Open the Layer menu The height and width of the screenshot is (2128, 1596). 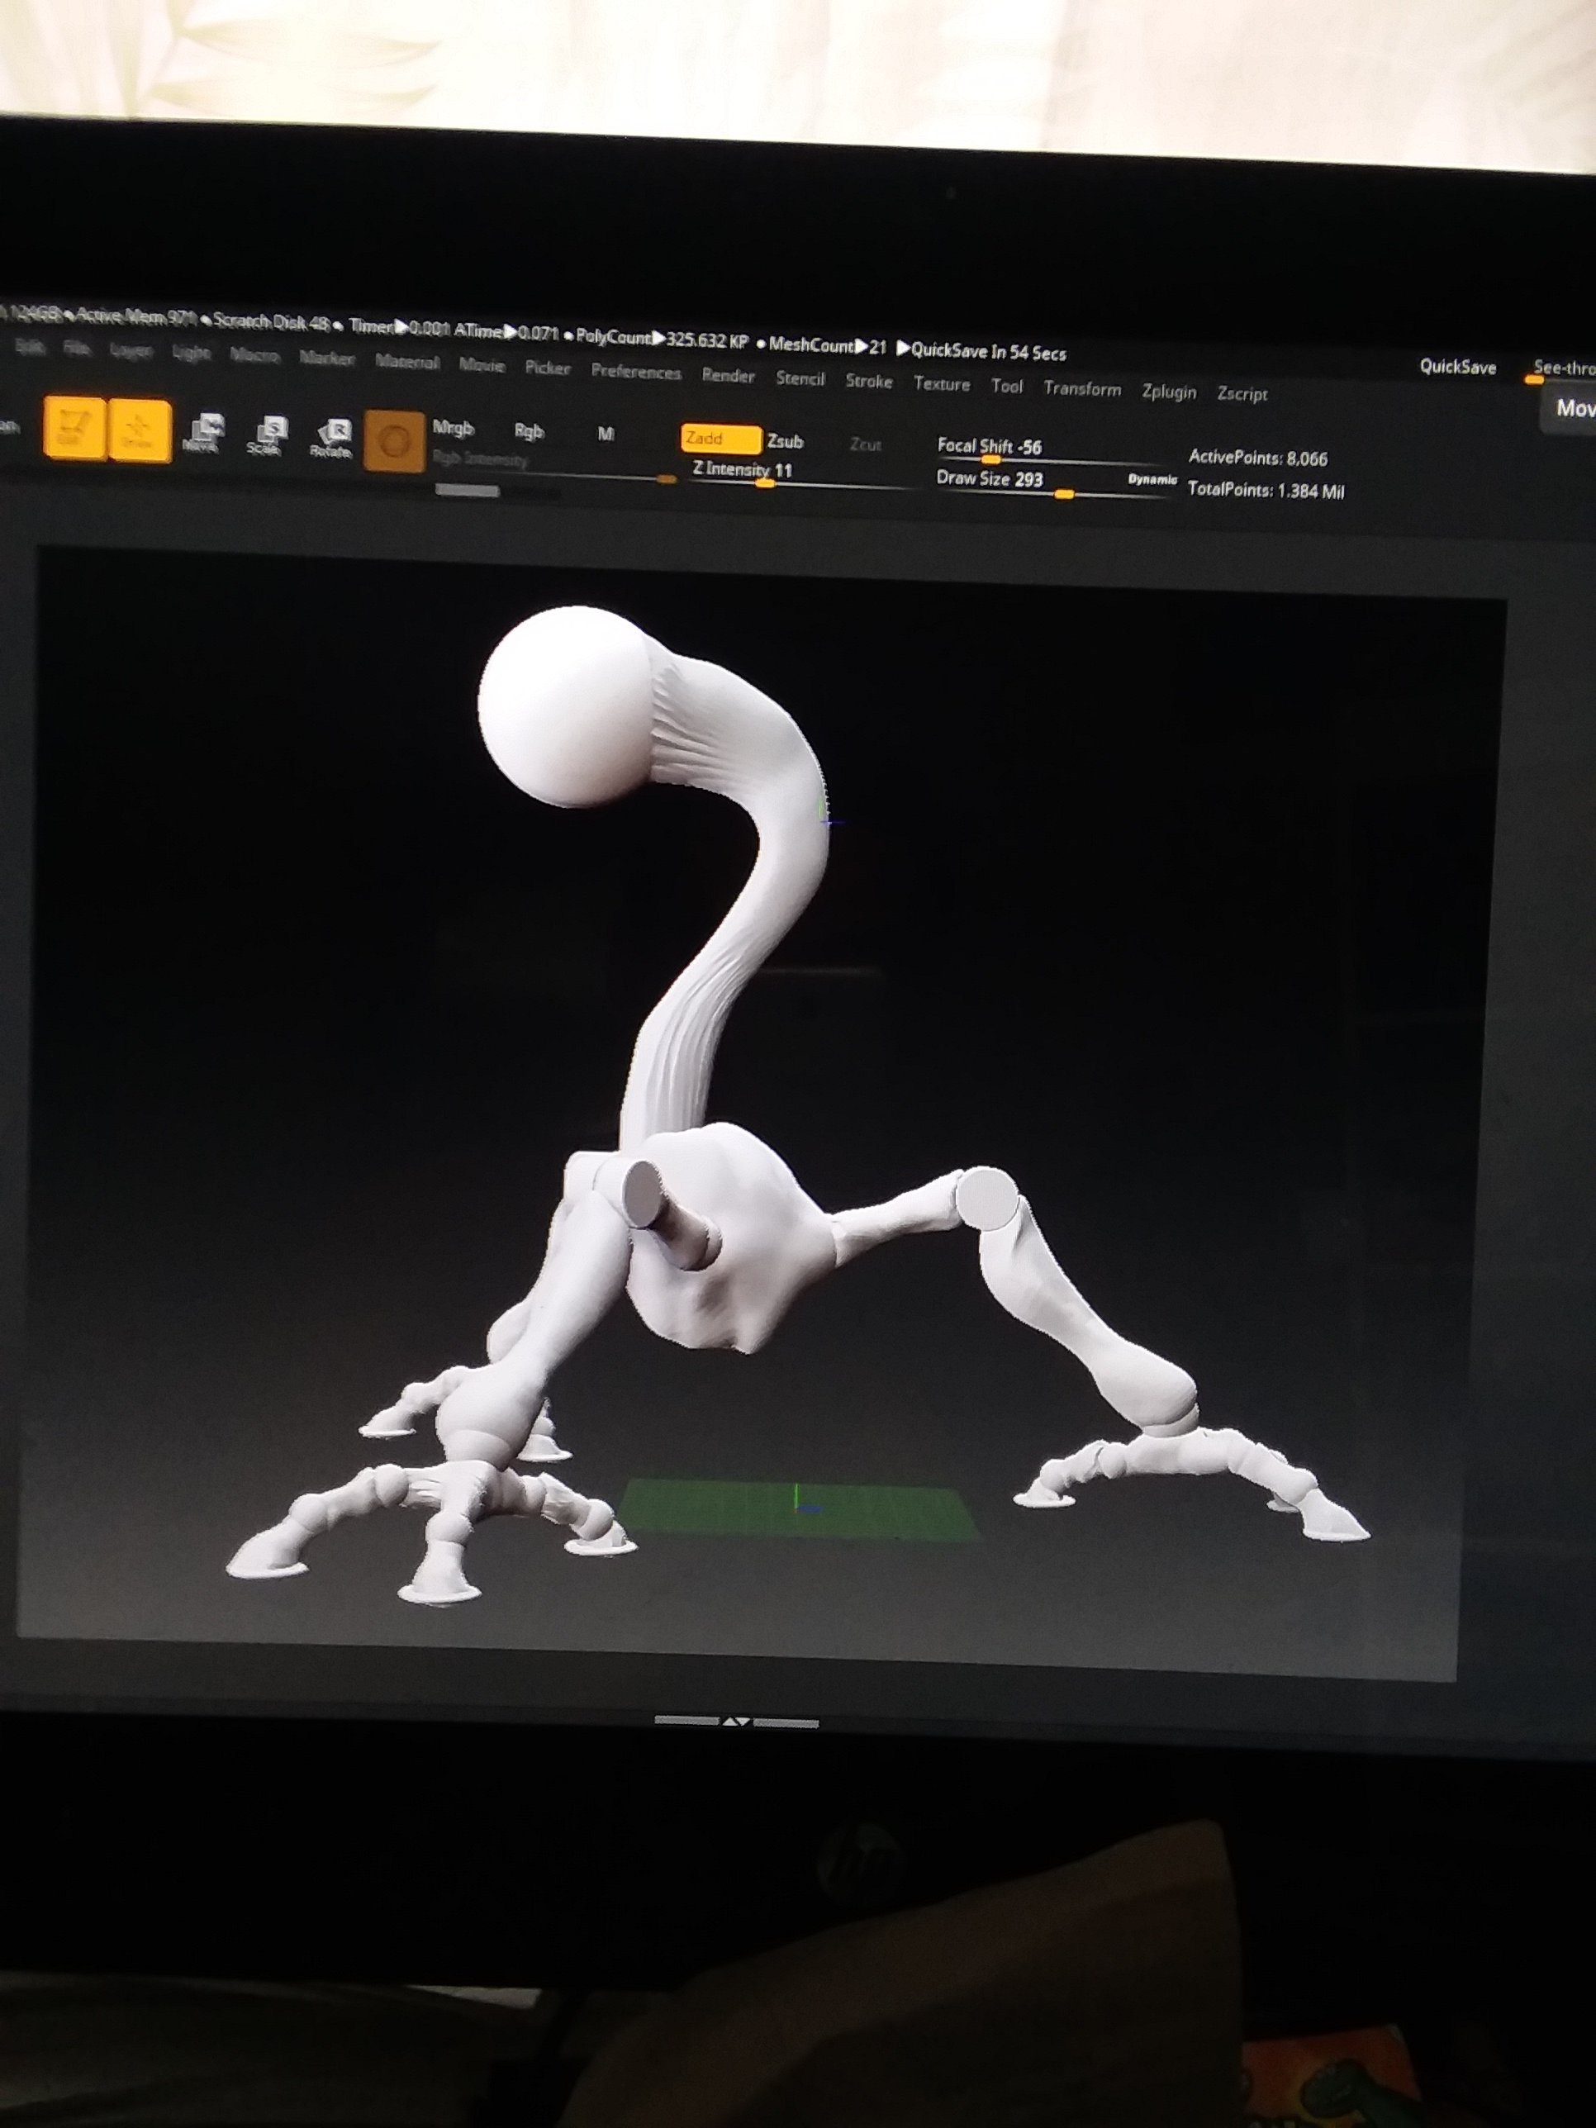pos(131,351)
